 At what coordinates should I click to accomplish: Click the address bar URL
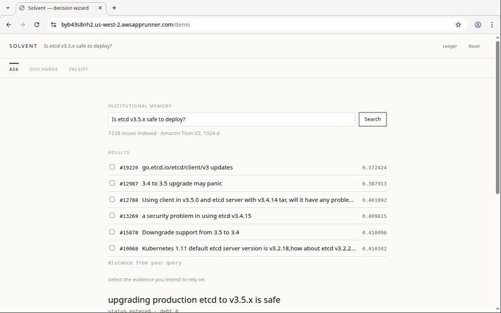point(126,25)
